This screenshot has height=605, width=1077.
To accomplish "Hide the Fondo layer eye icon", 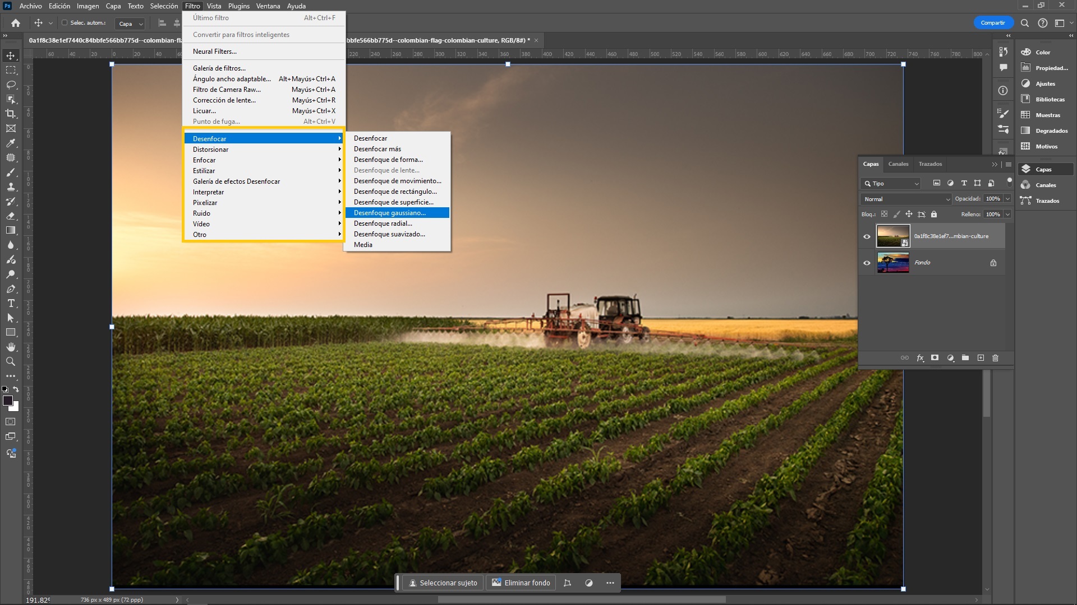I will (x=867, y=263).
